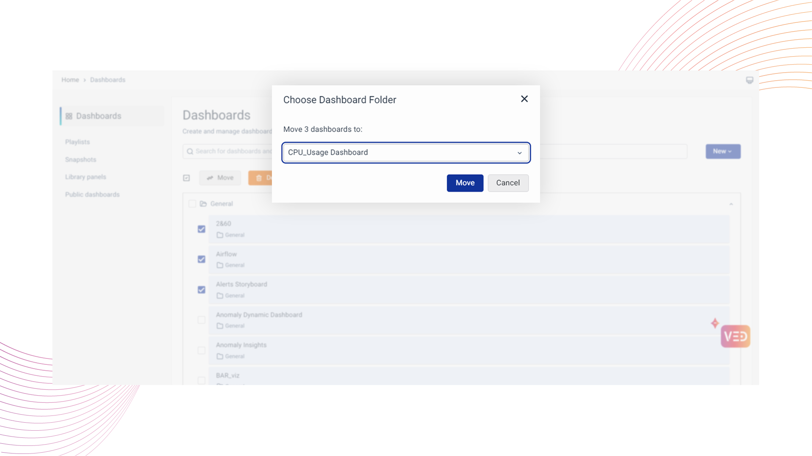This screenshot has width=812, height=456.
Task: Collapse the General folder section chevron
Action: coord(731,204)
